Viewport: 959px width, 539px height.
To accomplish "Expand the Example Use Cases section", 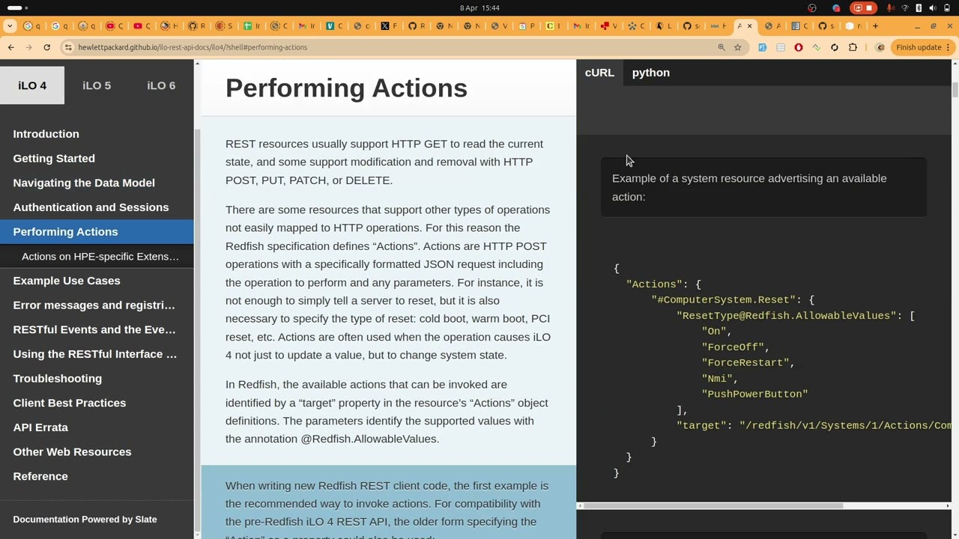I will click(67, 281).
